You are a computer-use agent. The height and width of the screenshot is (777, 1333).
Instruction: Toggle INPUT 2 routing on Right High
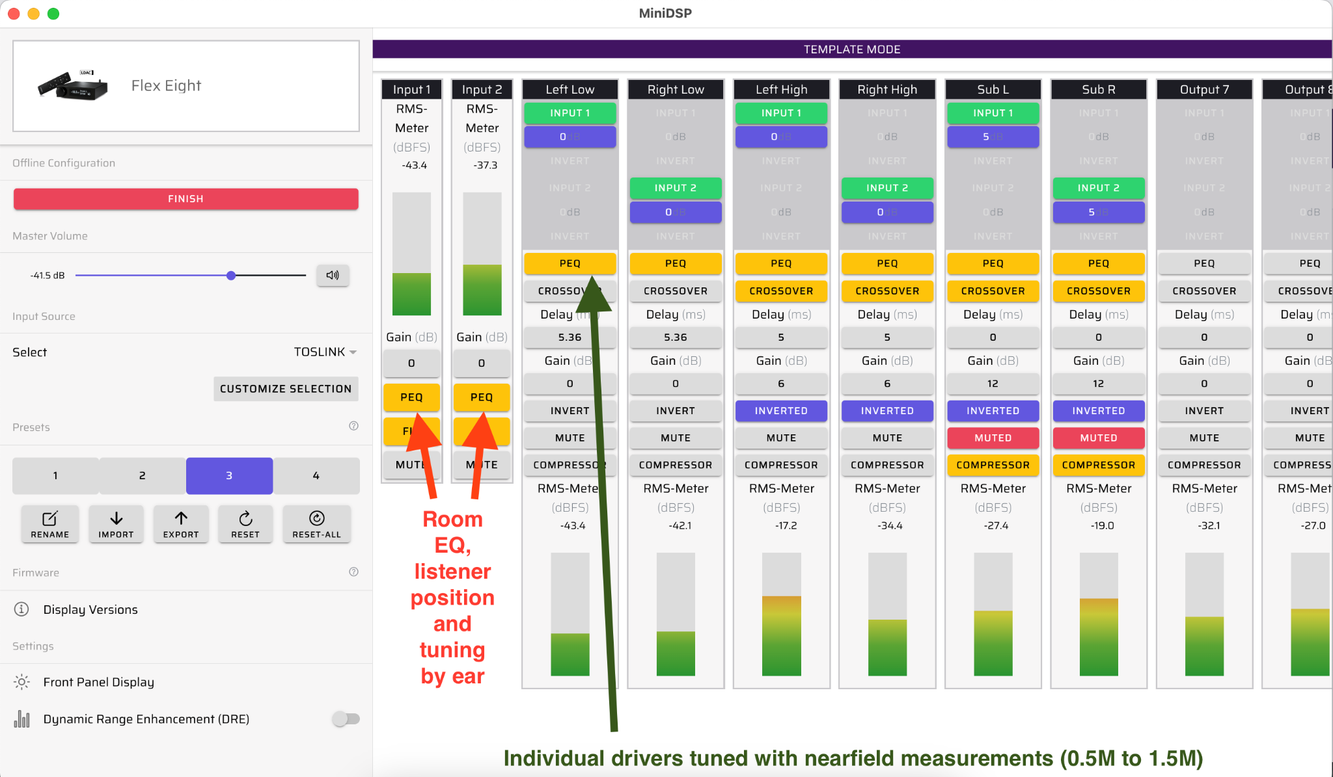(887, 187)
